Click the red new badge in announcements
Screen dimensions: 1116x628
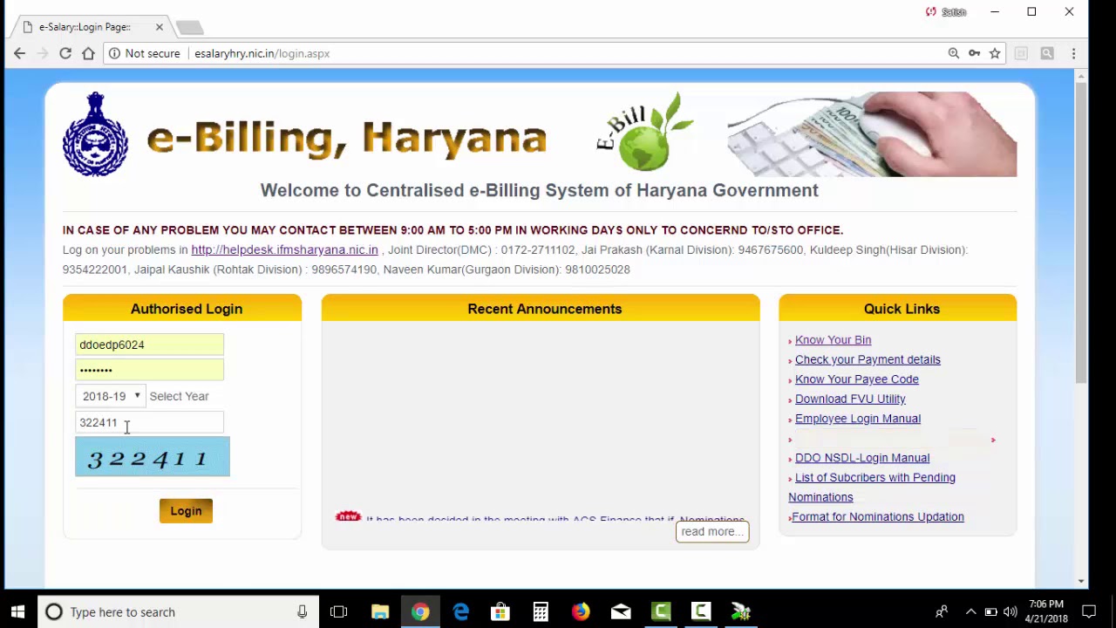click(348, 516)
